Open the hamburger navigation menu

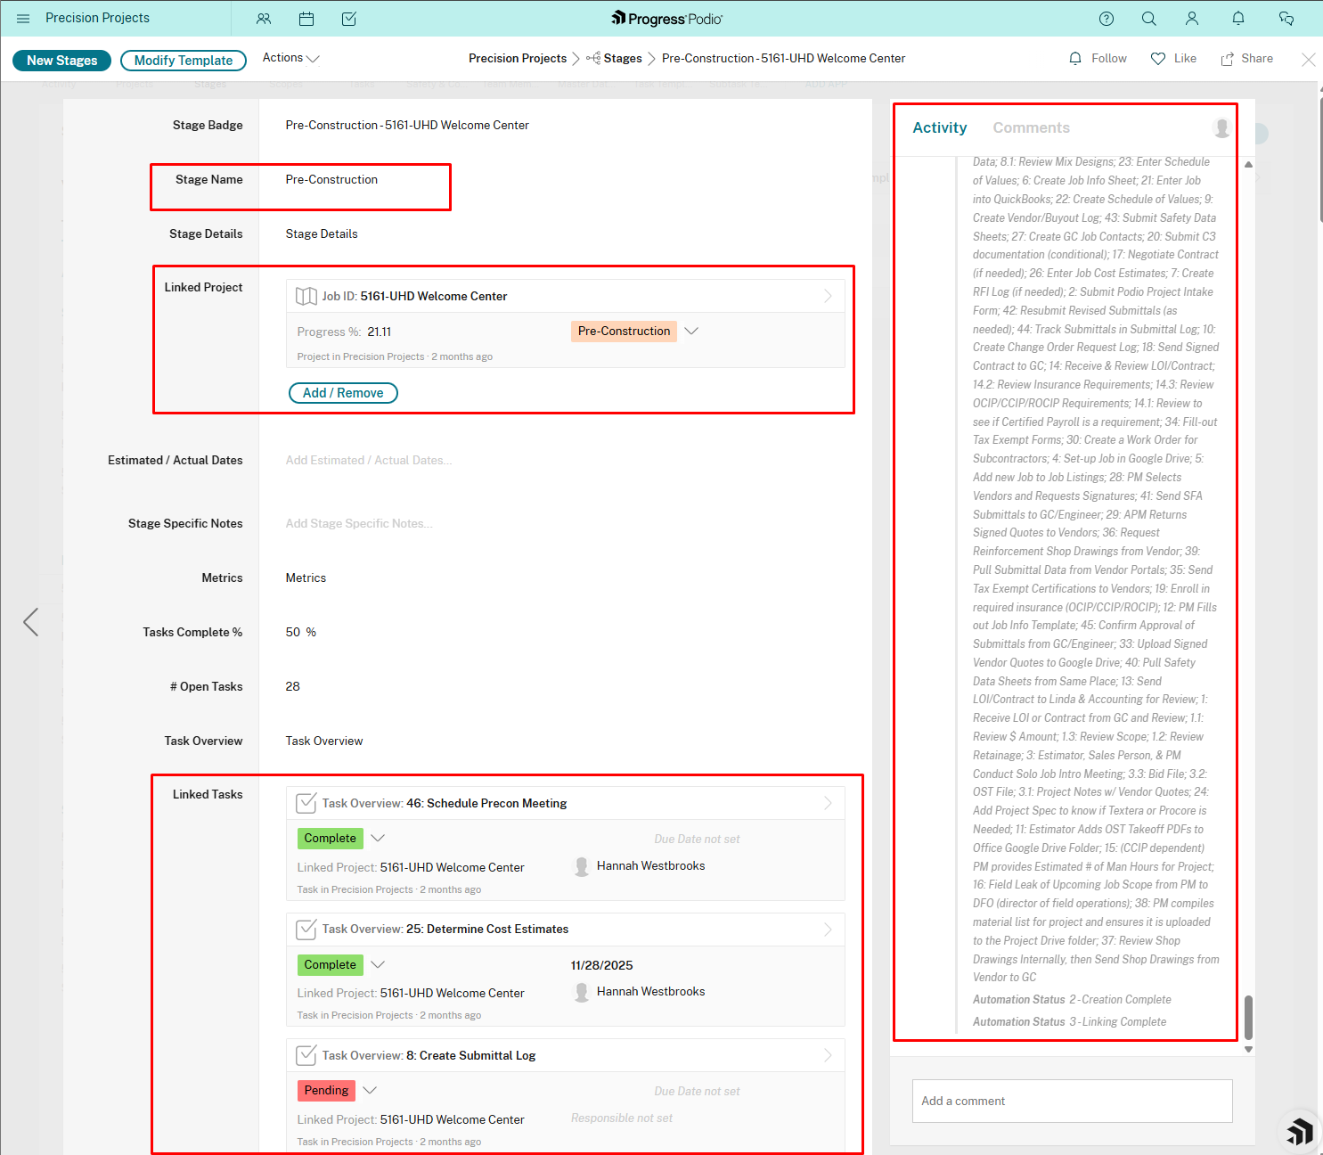tap(23, 18)
